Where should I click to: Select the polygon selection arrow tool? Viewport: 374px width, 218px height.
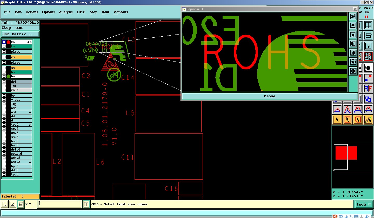(358, 120)
